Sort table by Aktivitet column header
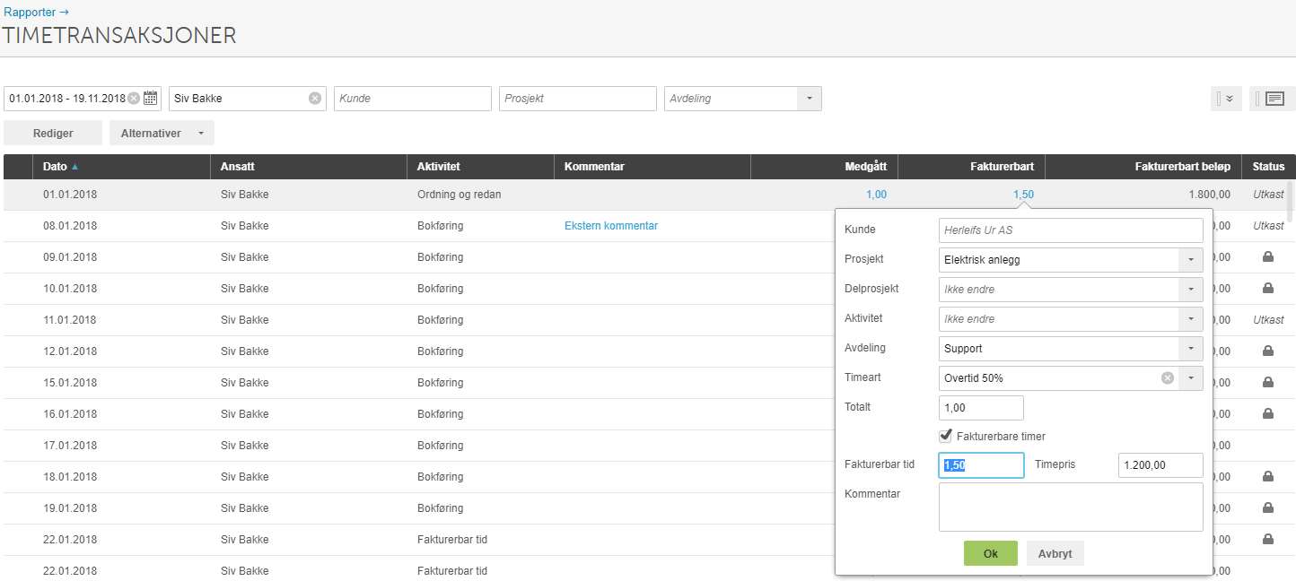 tap(480, 167)
